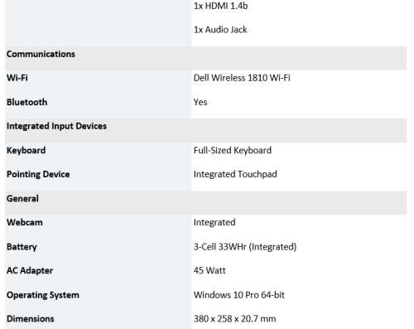414x329 pixels.
Task: Click '1x HDMI 1.4b' port entry
Action: [220, 6]
